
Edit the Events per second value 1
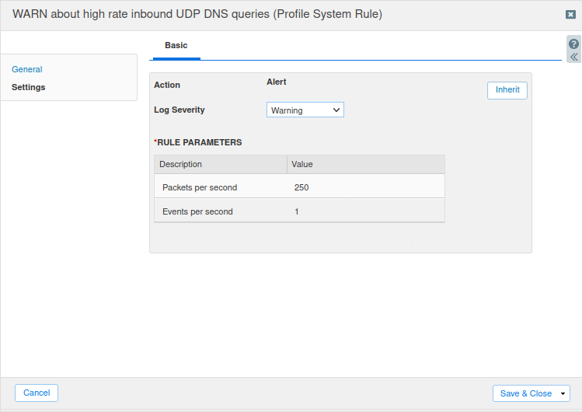pyautogui.click(x=297, y=211)
